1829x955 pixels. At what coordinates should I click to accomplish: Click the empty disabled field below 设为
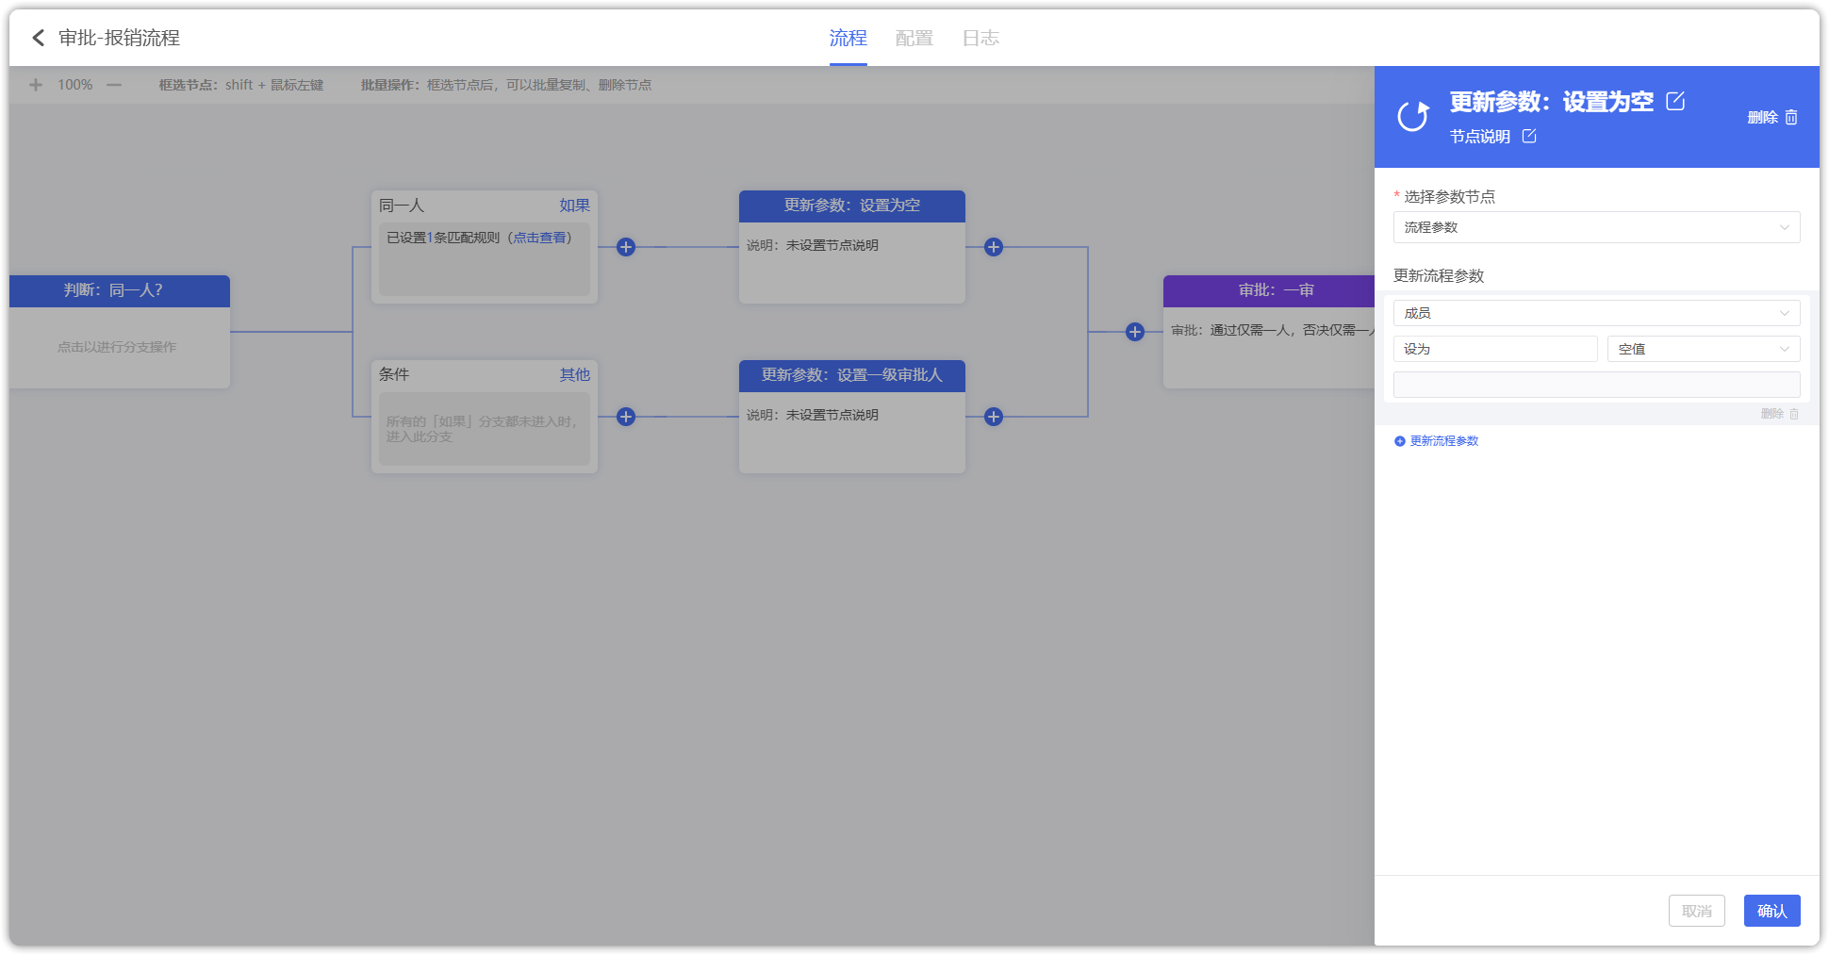(x=1596, y=385)
